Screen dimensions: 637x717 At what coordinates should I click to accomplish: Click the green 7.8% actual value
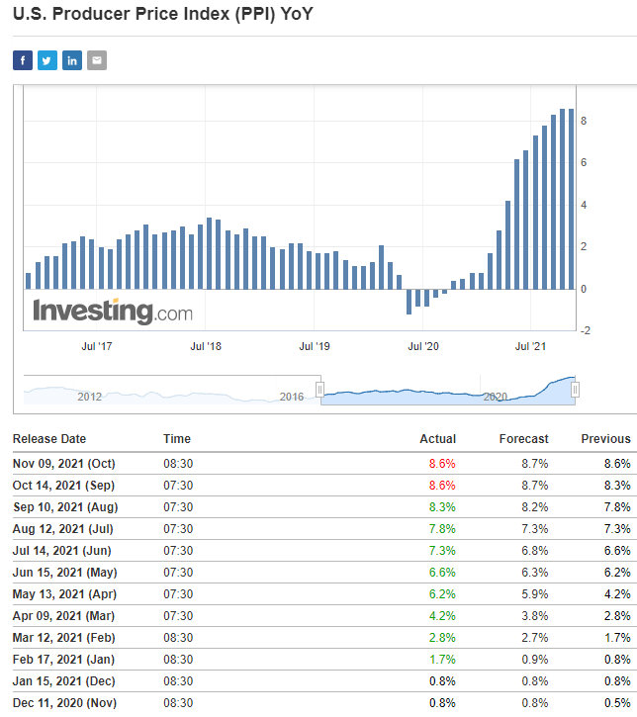pyautogui.click(x=442, y=529)
